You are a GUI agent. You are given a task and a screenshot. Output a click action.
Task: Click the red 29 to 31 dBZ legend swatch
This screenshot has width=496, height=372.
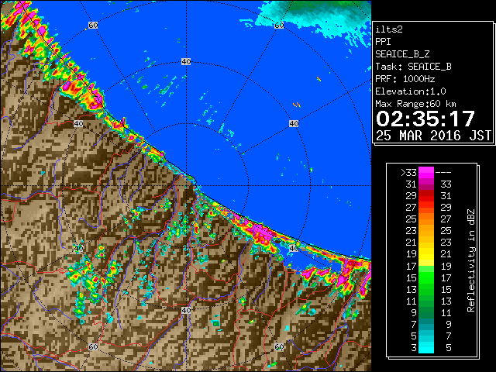coord(425,196)
